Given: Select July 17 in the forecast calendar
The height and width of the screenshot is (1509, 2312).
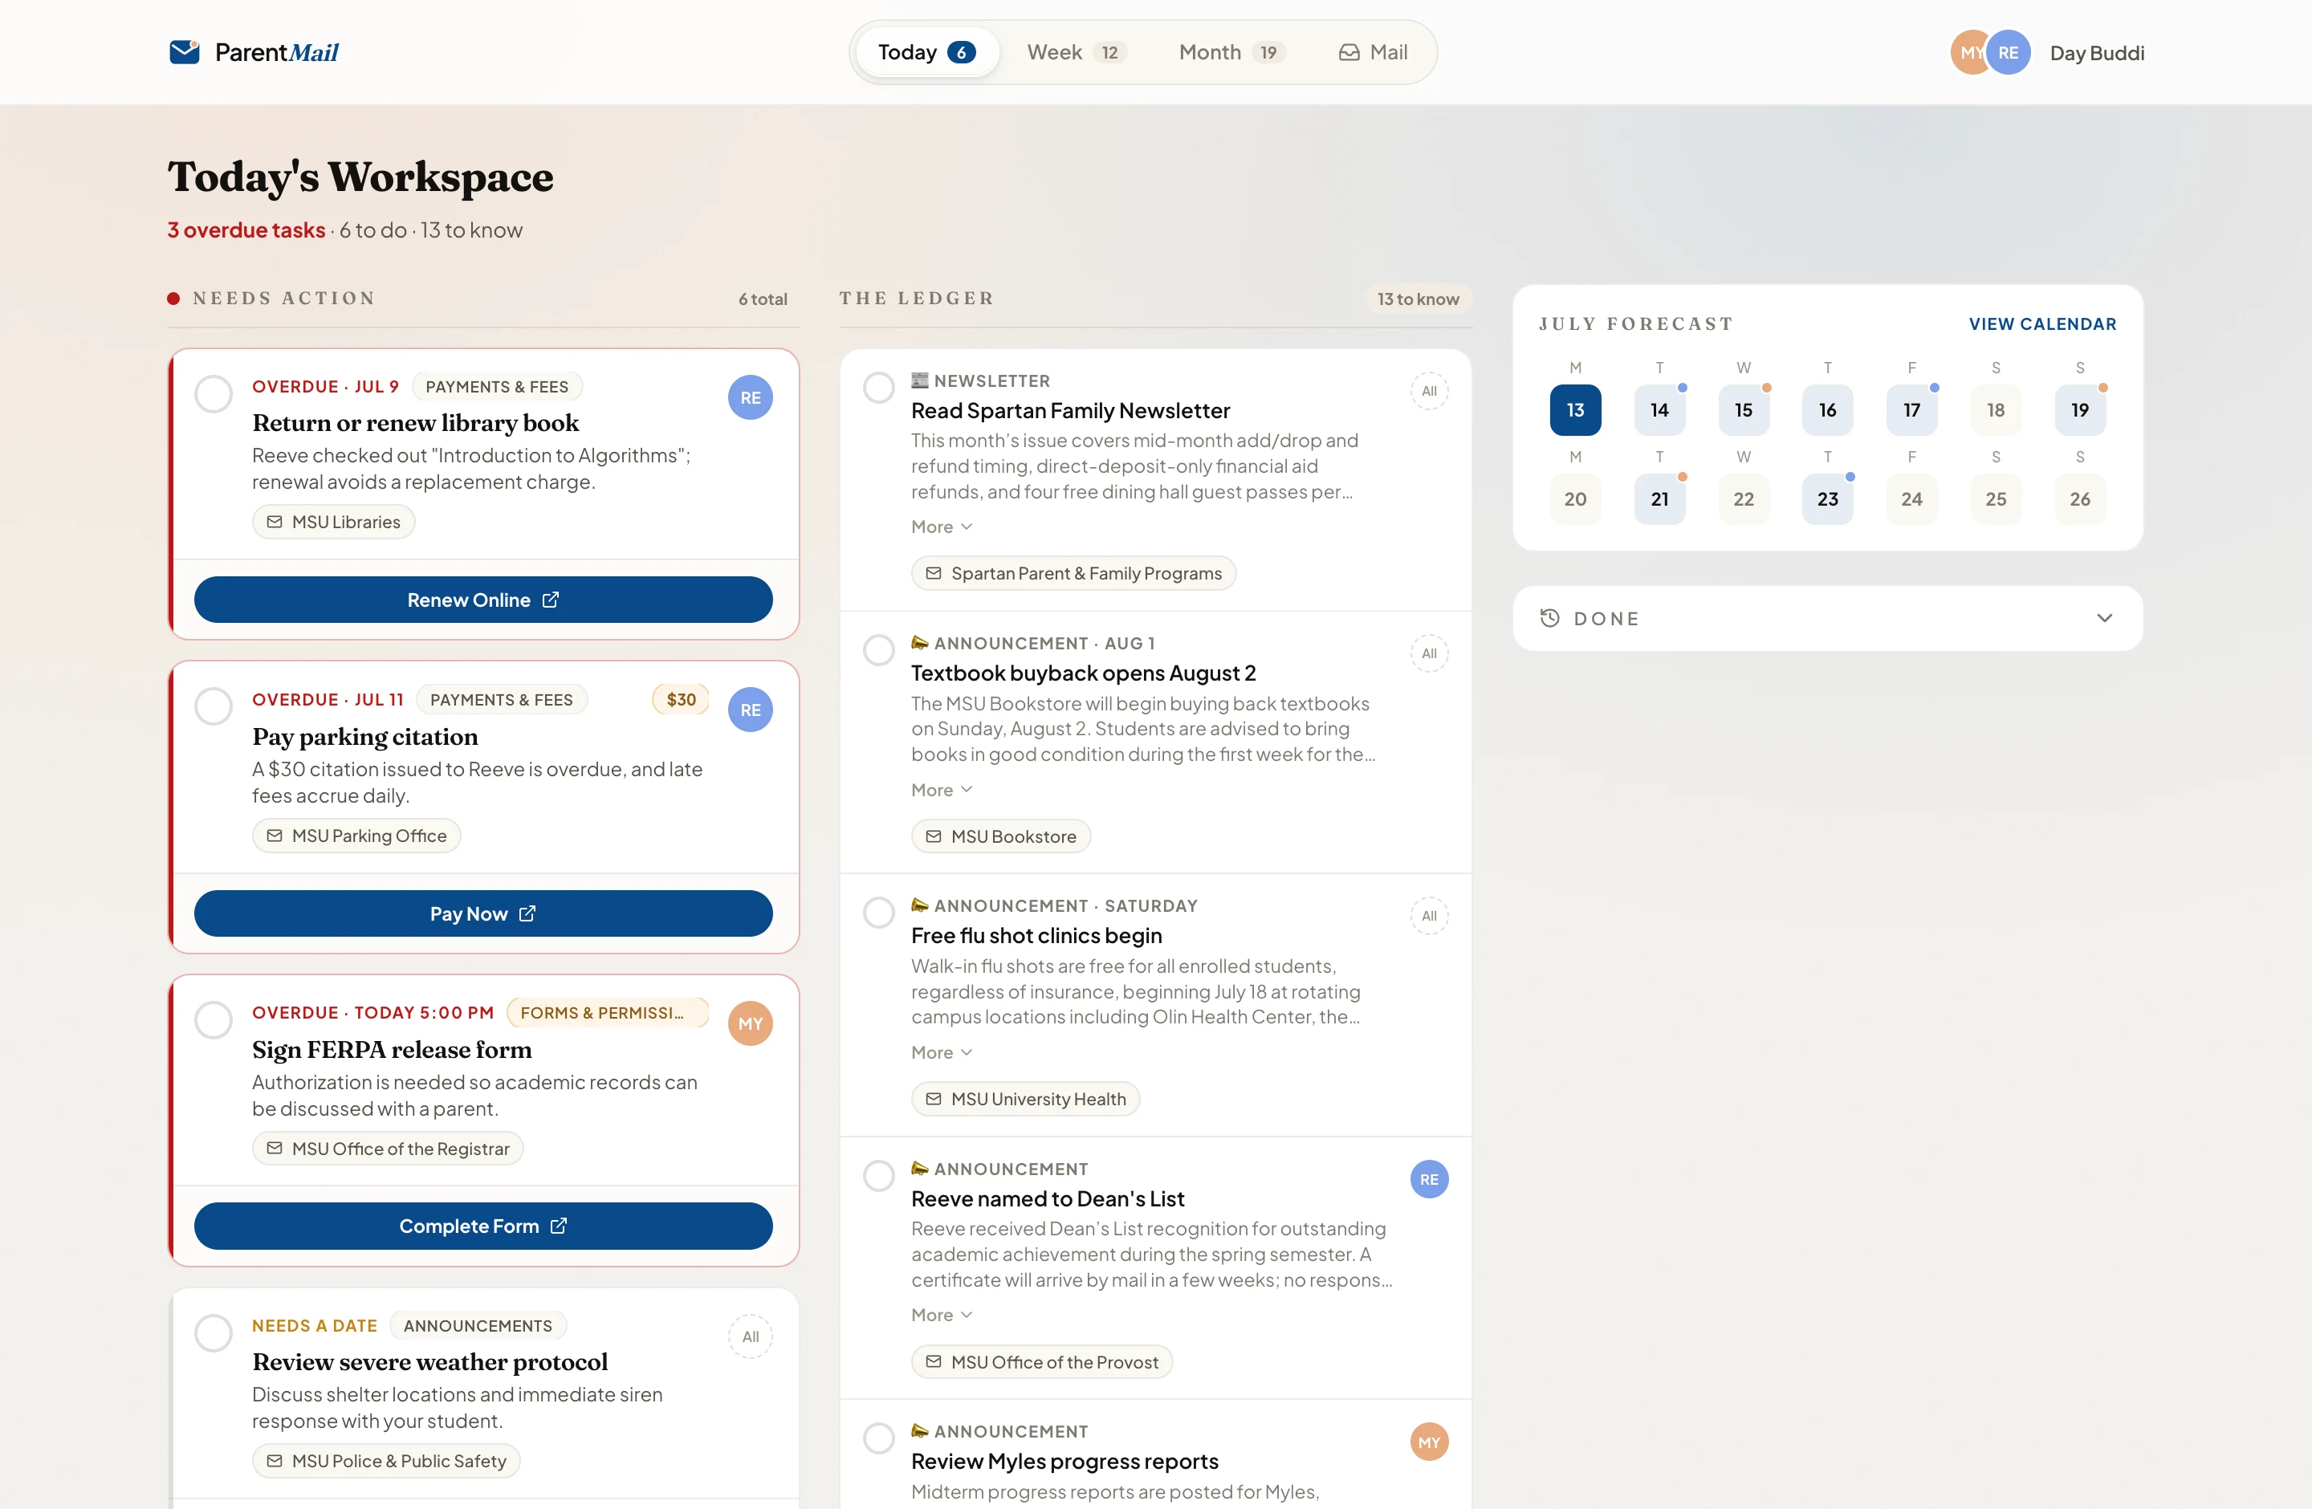Looking at the screenshot, I should tap(1911, 410).
